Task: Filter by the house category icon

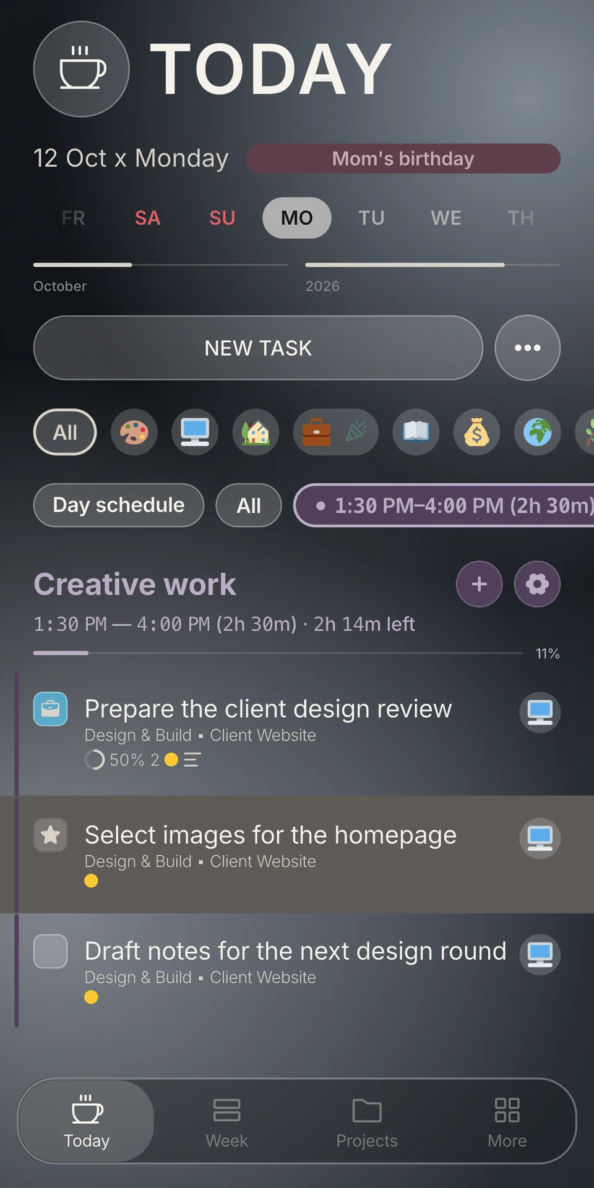Action: click(x=256, y=432)
